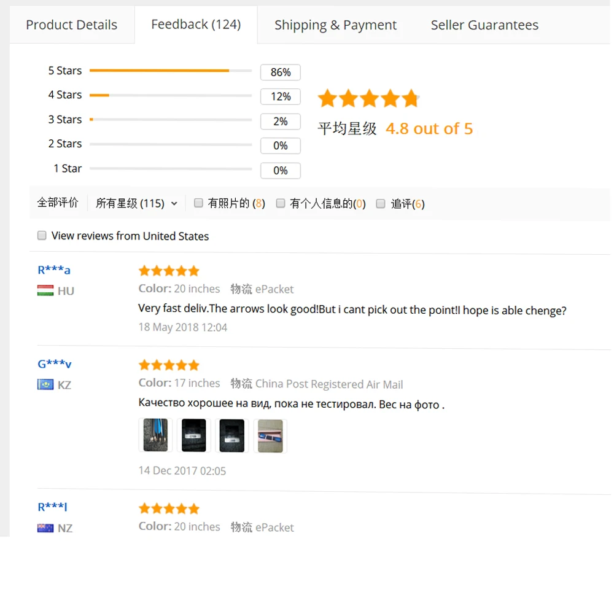The width and height of the screenshot is (614, 614).
Task: Tick the 追评(6) additional feedback checkbox
Action: click(x=380, y=203)
